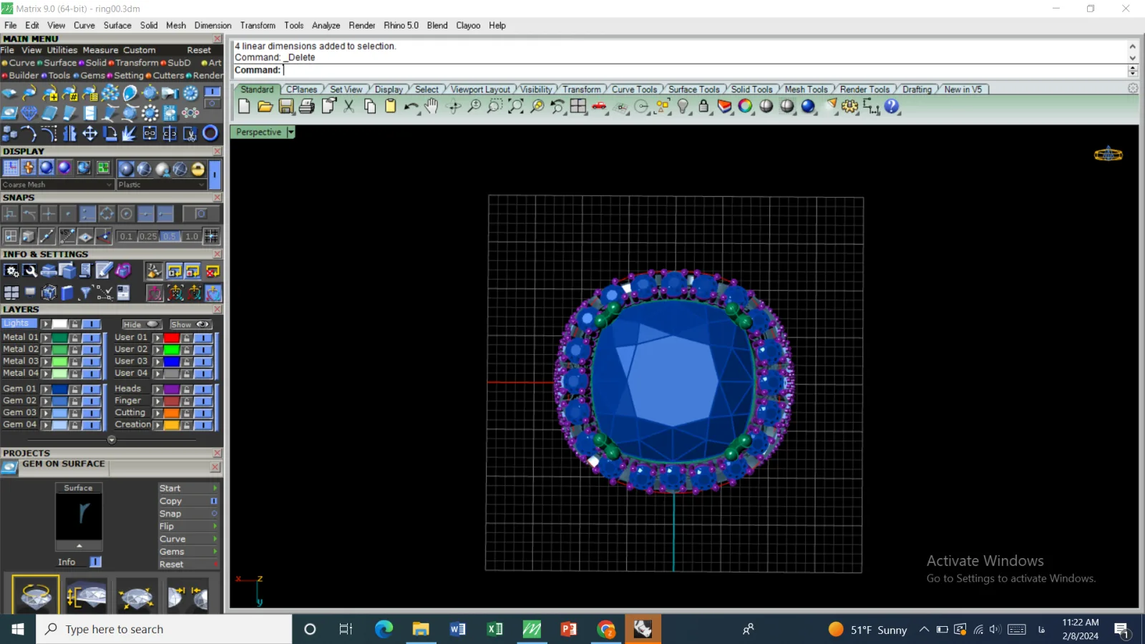Activate the Pan hand tool
The height and width of the screenshot is (644, 1145).
click(x=432, y=107)
